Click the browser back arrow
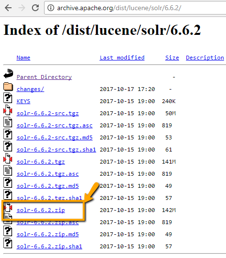 [x=8, y=8]
